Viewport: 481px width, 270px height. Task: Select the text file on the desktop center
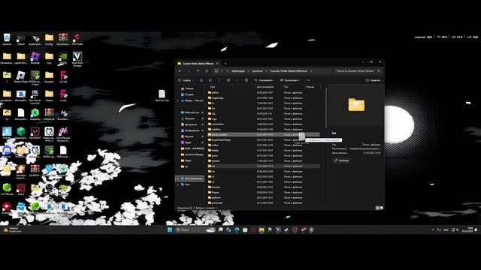point(162,95)
